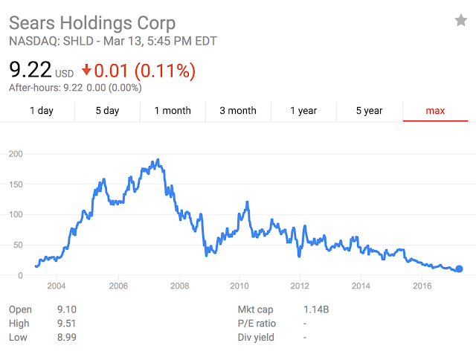476x363 pixels.
Task: Select the max range tab
Action: [435, 111]
